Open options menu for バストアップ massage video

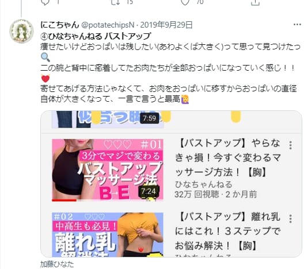[291, 145]
